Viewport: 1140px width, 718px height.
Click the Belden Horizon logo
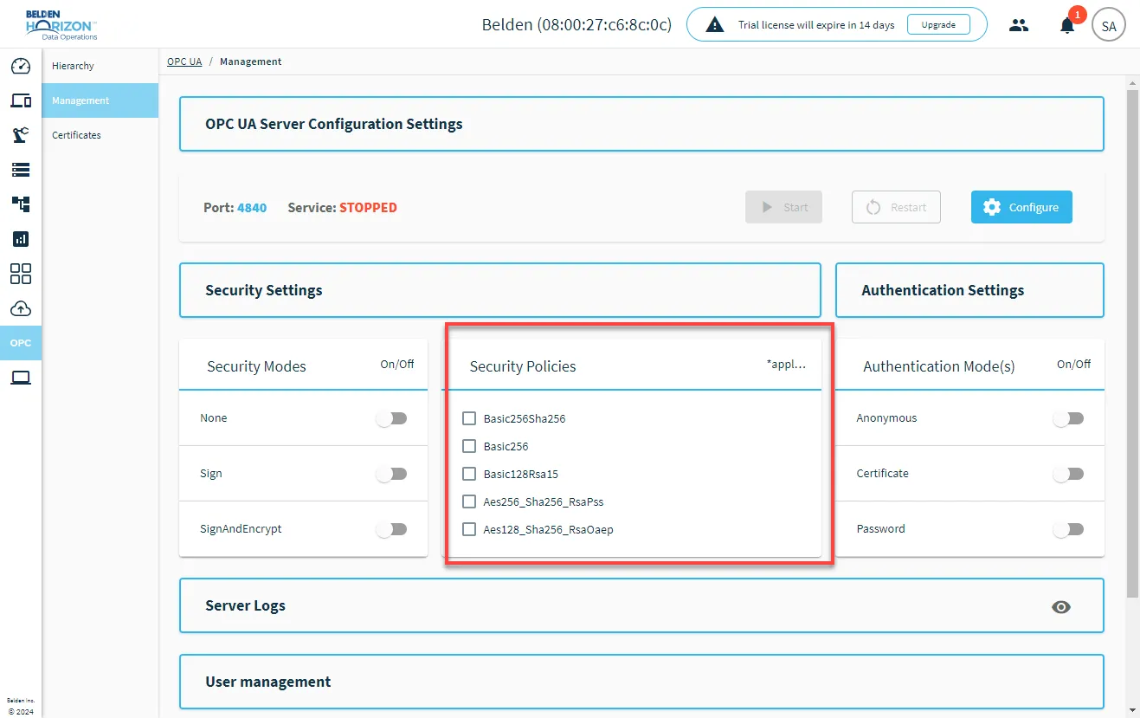(61, 25)
